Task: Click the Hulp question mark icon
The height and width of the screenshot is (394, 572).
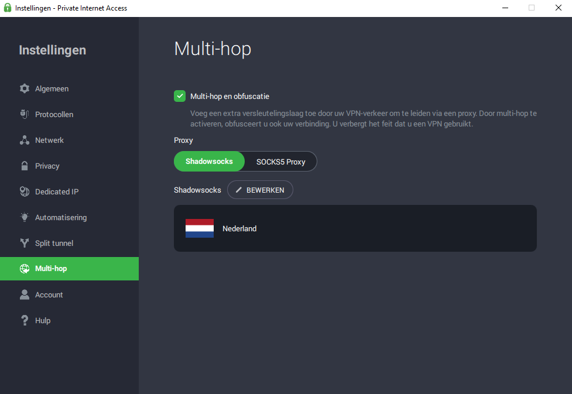Action: (25, 321)
